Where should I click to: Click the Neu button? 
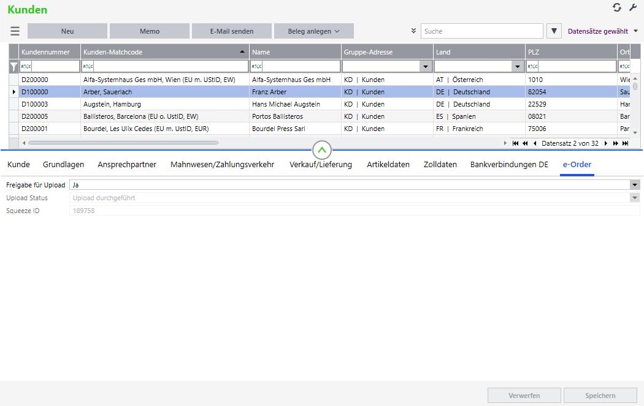pyautogui.click(x=67, y=31)
